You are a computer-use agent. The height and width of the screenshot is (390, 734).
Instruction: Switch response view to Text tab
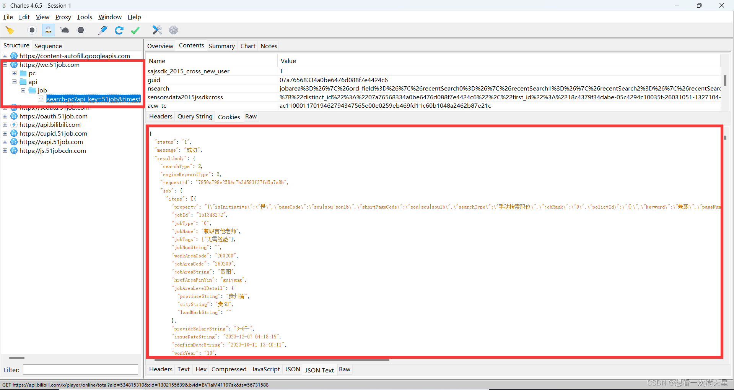coord(184,369)
